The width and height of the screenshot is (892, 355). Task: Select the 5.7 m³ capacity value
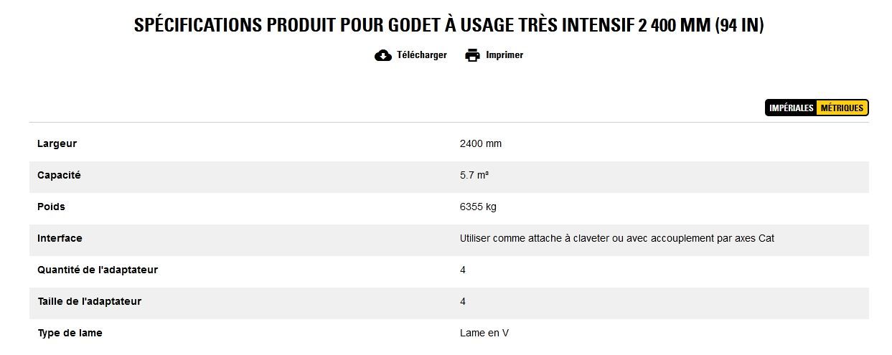click(474, 175)
